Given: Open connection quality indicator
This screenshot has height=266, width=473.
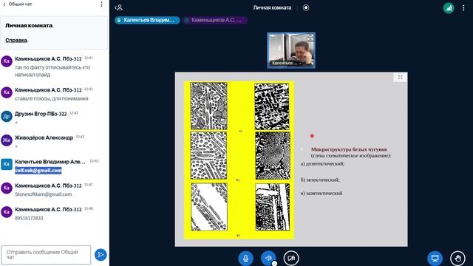Looking at the screenshot, I should (x=449, y=8).
